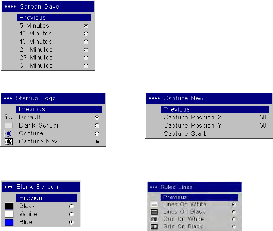Viewport: 273px width, 231px height.
Task: Click the Lines On White icon
Action: [154, 205]
